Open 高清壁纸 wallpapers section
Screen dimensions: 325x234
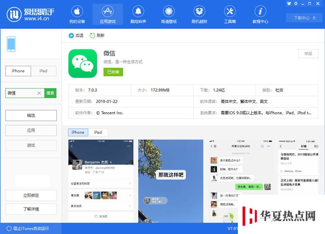tap(169, 14)
